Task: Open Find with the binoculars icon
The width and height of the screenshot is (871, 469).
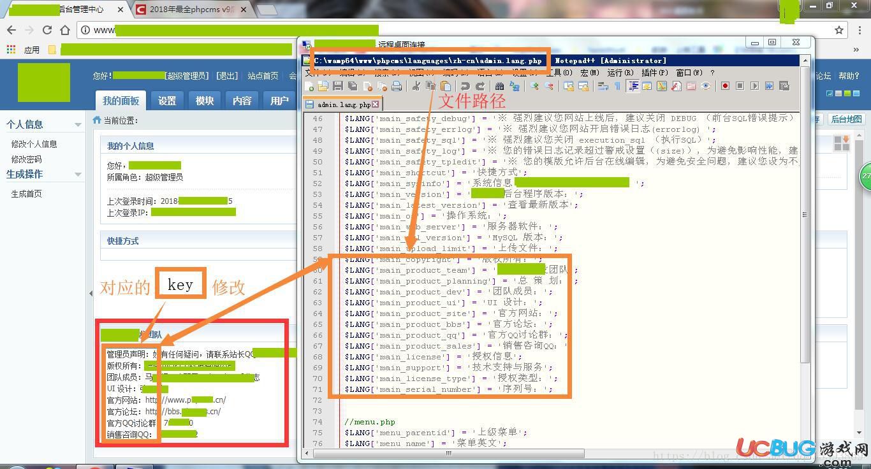Action: [499, 86]
